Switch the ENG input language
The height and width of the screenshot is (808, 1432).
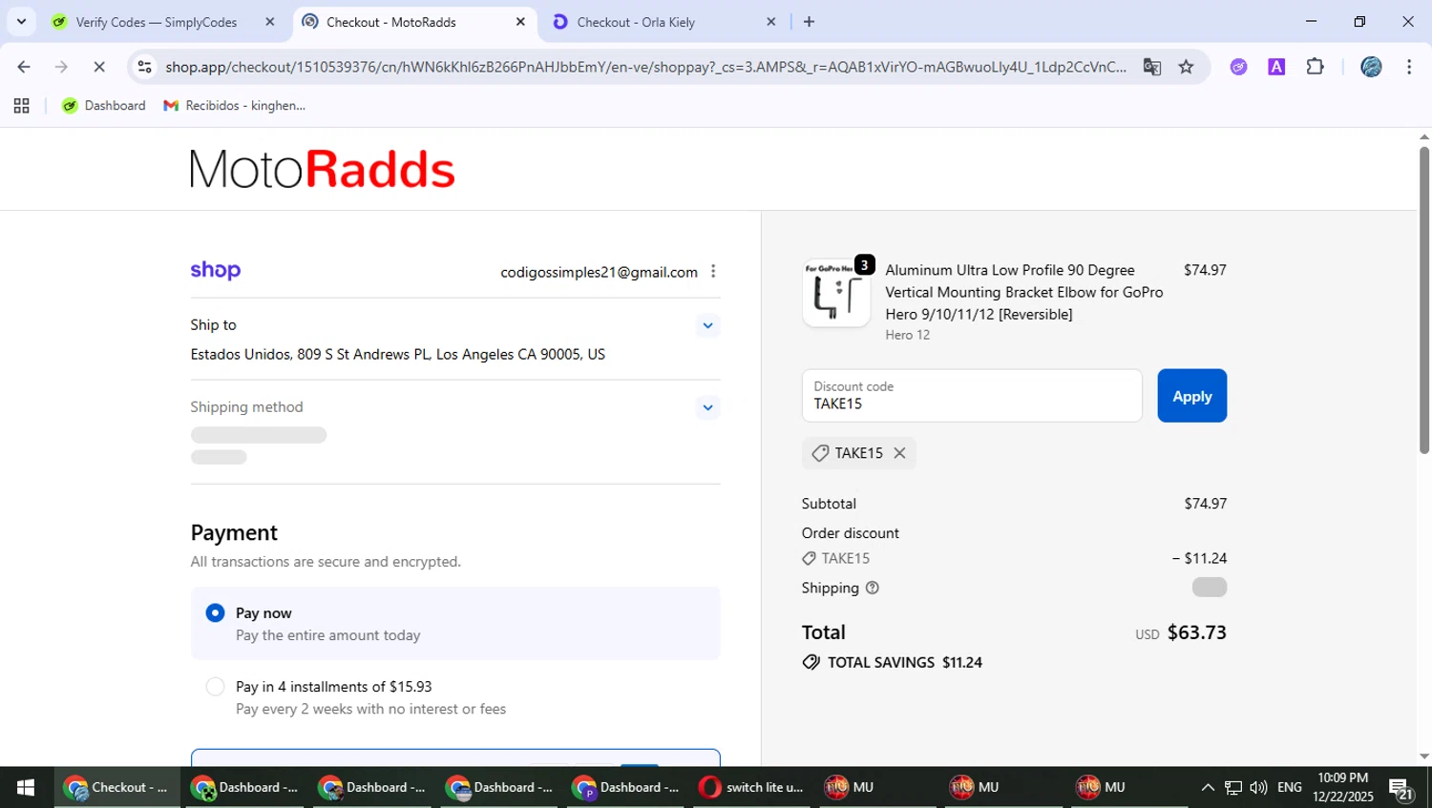pyautogui.click(x=1289, y=787)
